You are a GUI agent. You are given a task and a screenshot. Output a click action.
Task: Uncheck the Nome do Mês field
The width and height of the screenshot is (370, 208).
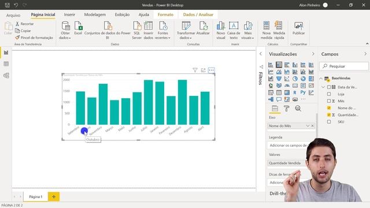pyautogui.click(x=329, y=108)
